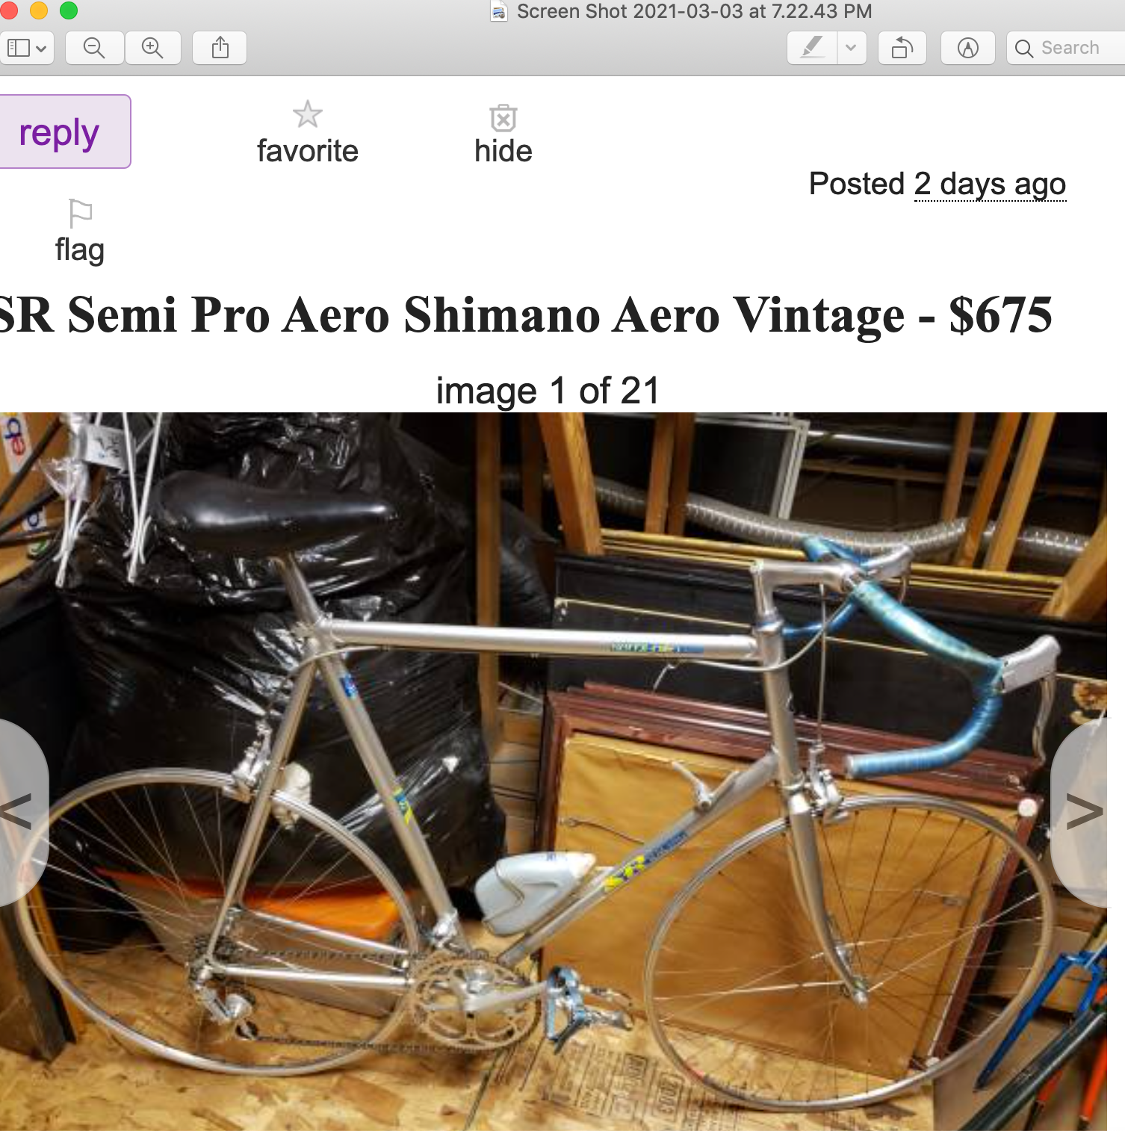
Task: Expand the highlight color dropdown arrow
Action: [x=852, y=49]
